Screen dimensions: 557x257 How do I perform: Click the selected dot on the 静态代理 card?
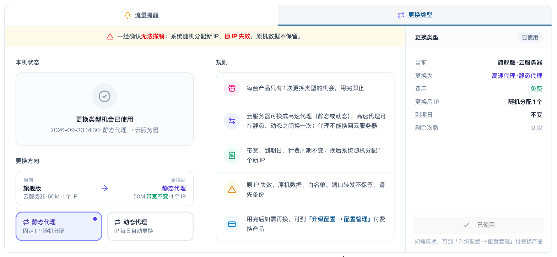pos(95,219)
